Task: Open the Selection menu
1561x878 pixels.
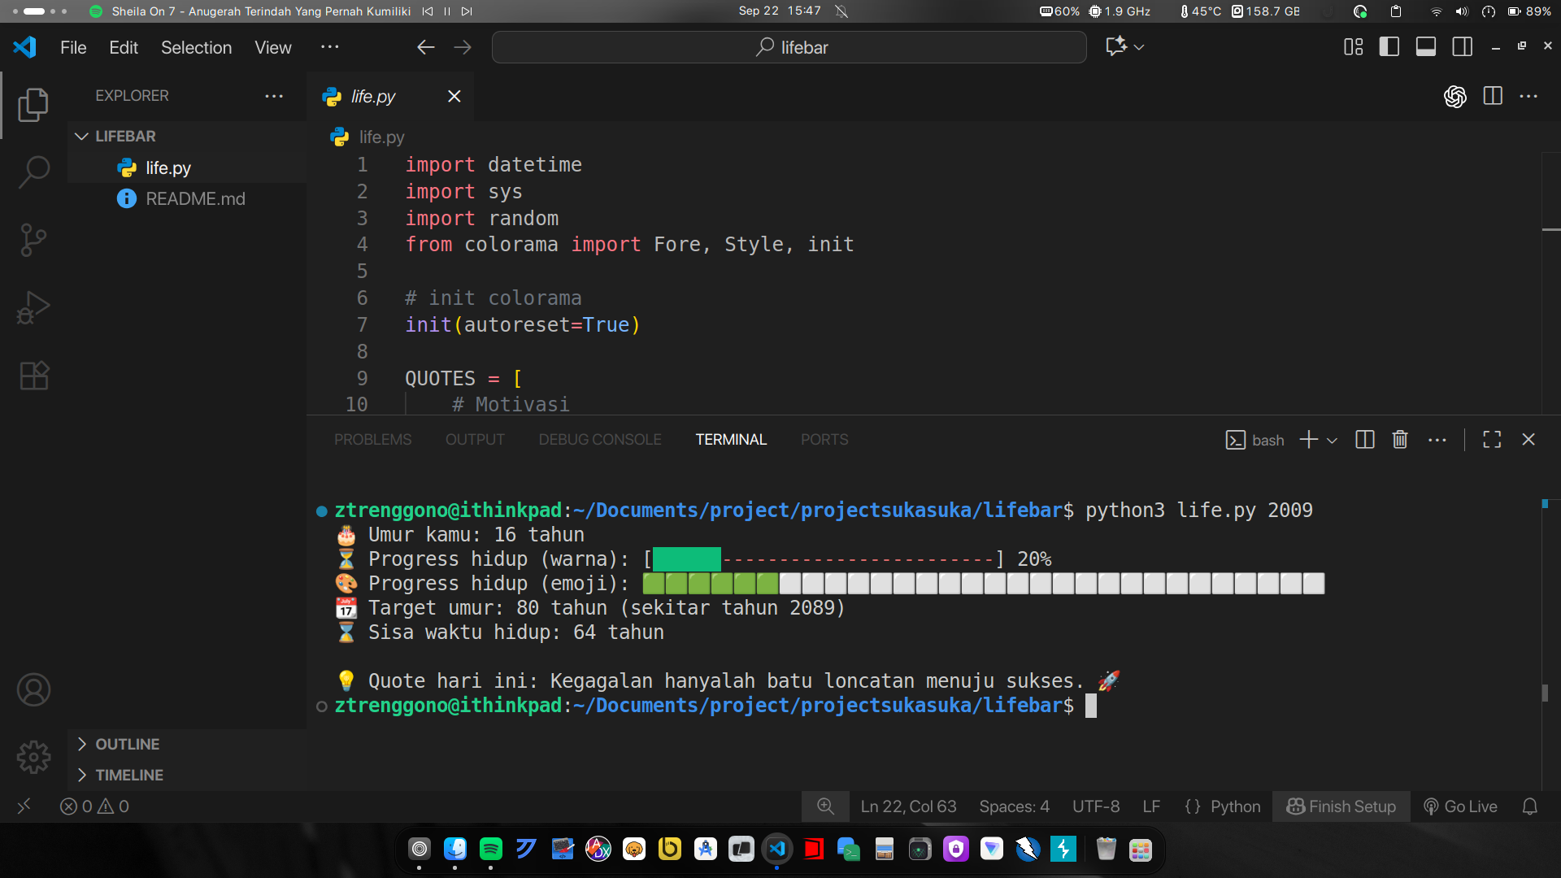Action: (x=196, y=48)
